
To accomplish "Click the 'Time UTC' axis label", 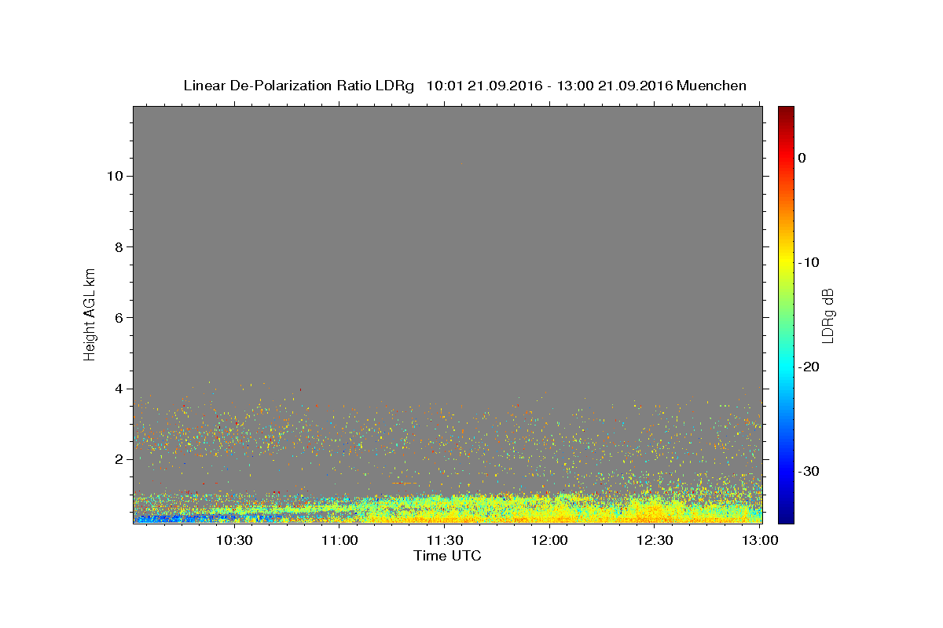I will pyautogui.click(x=447, y=556).
